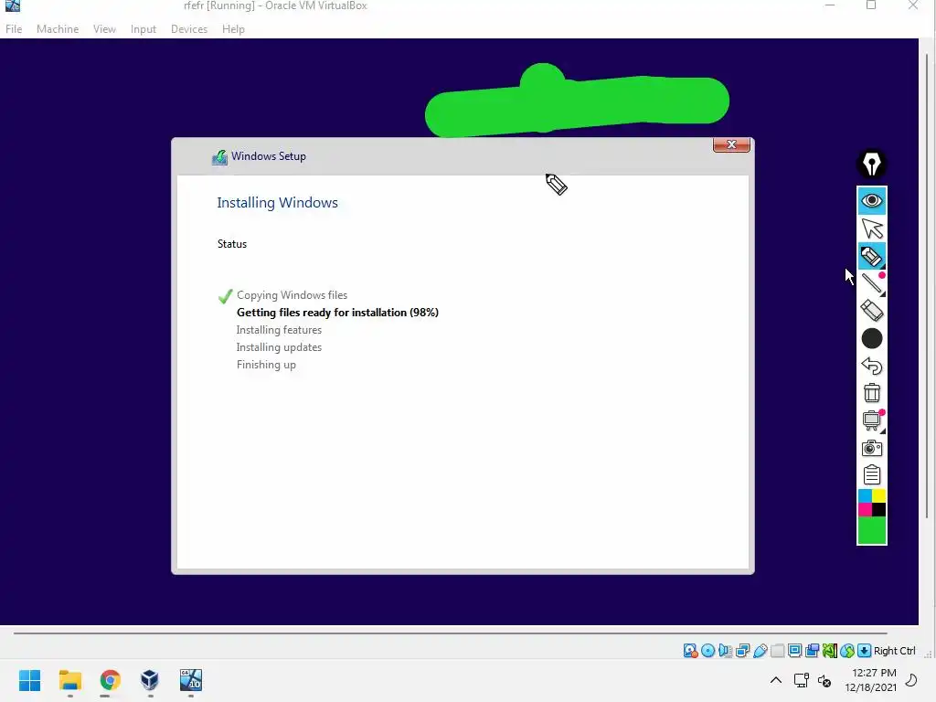This screenshot has height=702, width=936.
Task: Open the network tray icon
Action: click(801, 680)
